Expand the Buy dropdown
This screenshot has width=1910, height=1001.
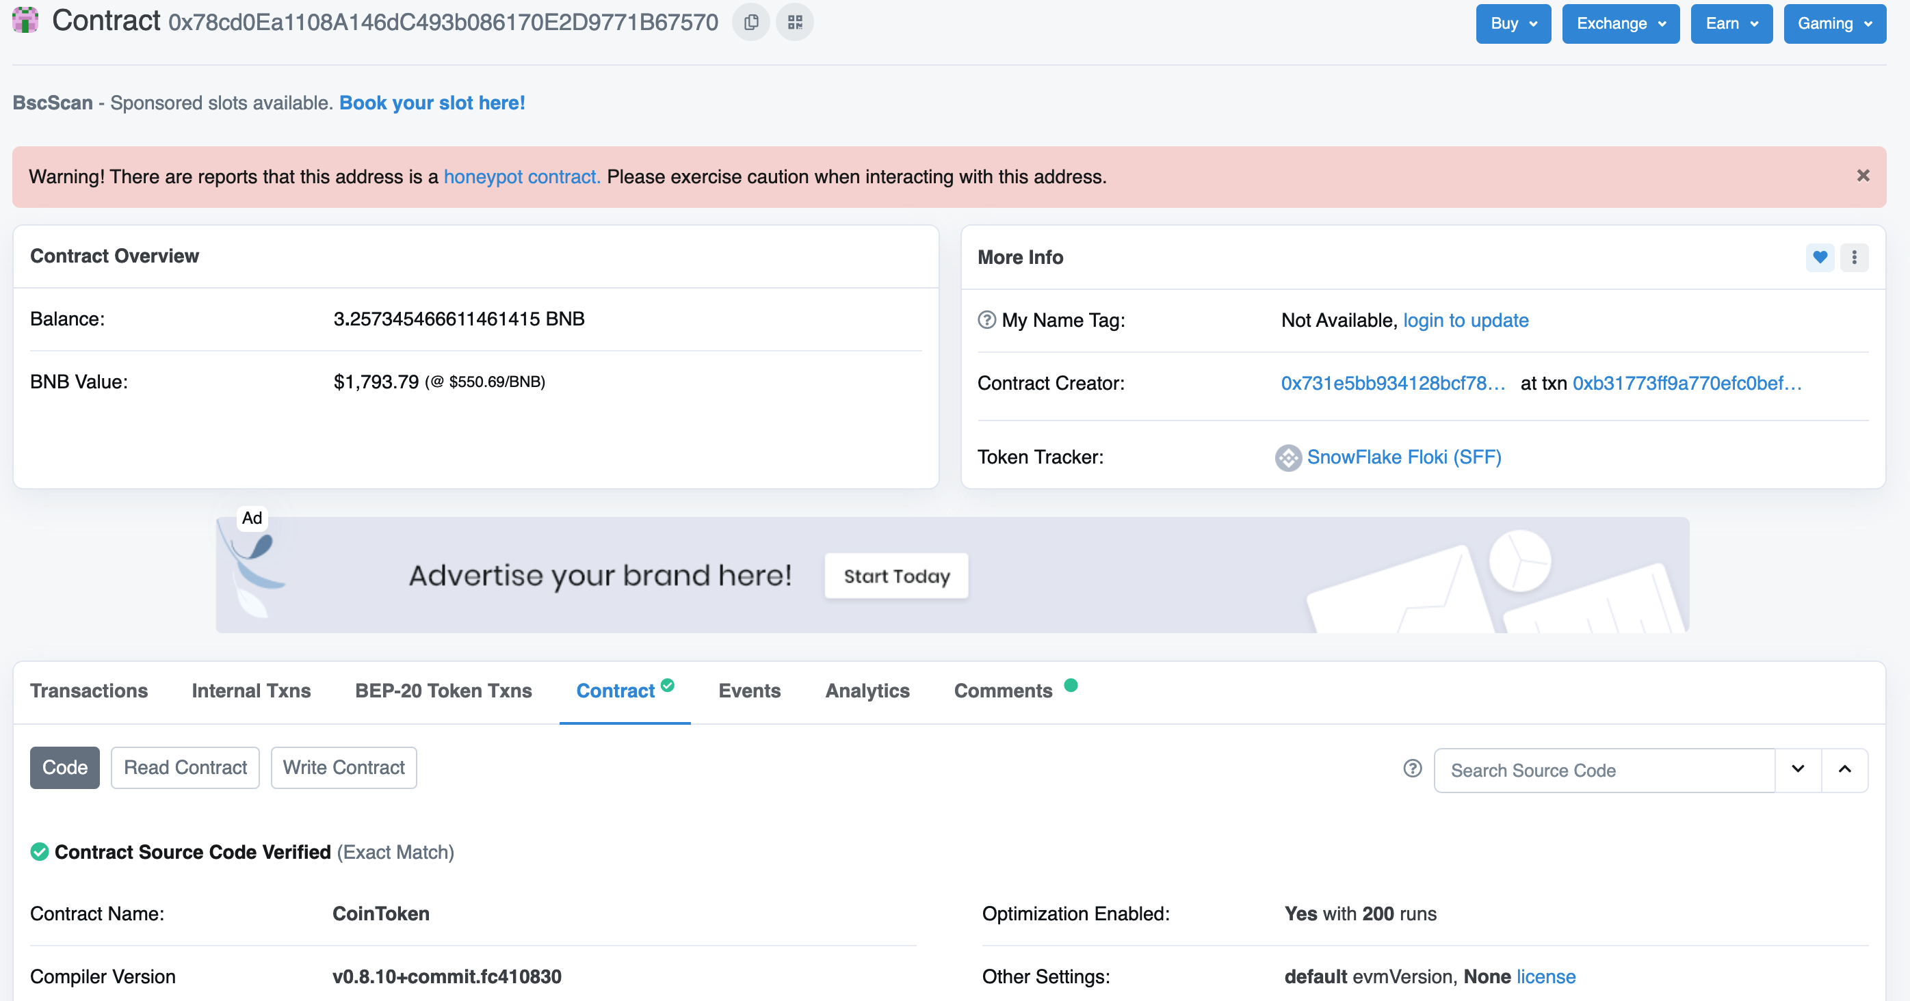pos(1513,24)
